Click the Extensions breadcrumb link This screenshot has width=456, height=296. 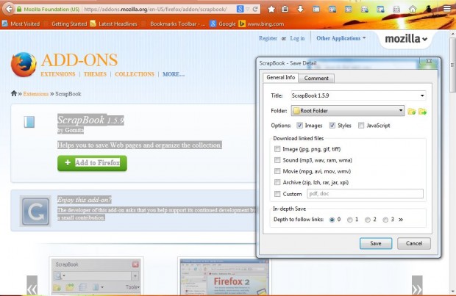coord(36,94)
